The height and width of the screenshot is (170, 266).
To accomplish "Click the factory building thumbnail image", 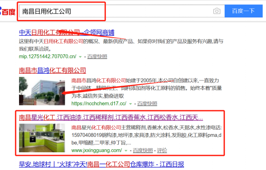I will click(42, 91).
